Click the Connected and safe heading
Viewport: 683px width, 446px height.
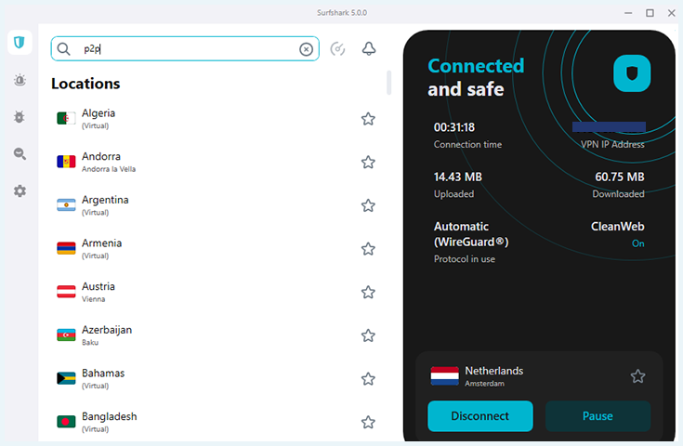click(476, 77)
